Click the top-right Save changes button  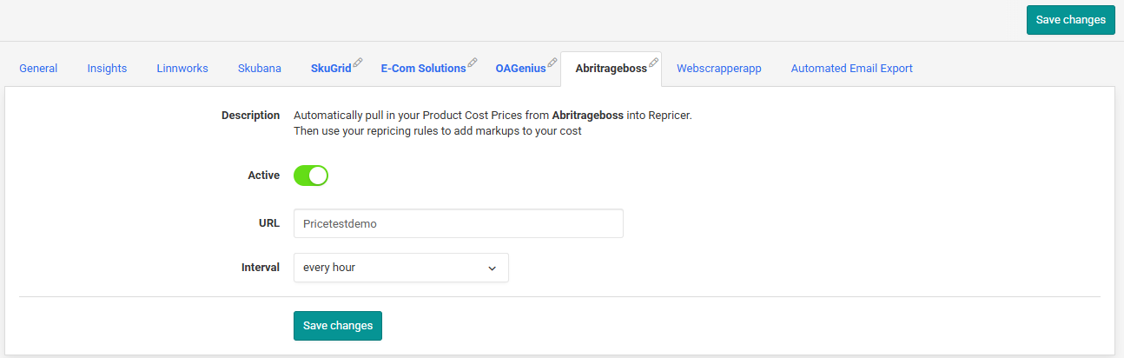1071,20
